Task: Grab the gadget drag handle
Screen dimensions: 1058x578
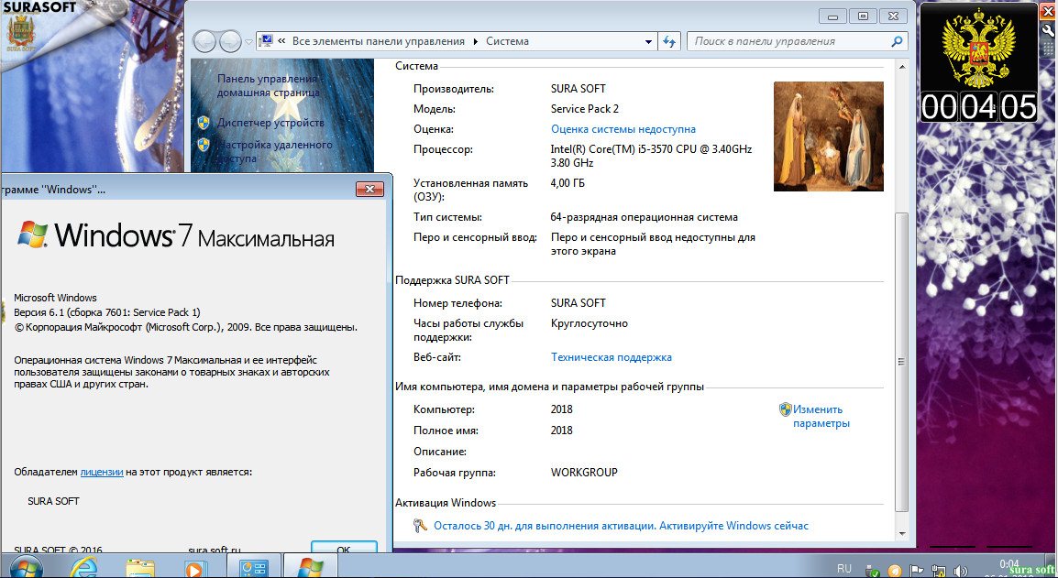Action: [x=1048, y=49]
